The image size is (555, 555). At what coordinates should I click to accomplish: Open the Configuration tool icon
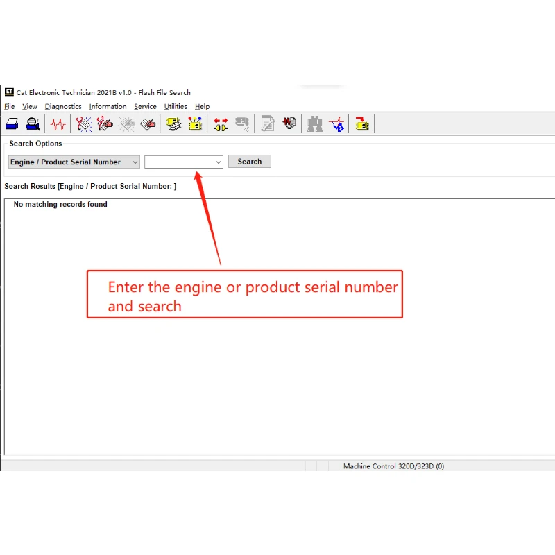(195, 124)
